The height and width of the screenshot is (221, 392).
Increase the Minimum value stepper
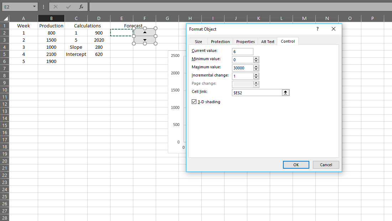pos(256,58)
